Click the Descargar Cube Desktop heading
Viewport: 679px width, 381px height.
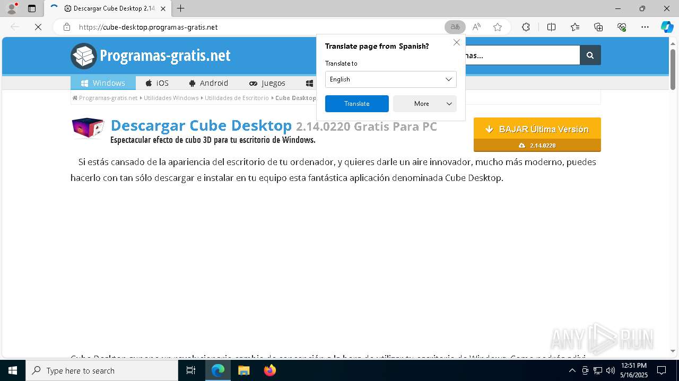point(274,126)
